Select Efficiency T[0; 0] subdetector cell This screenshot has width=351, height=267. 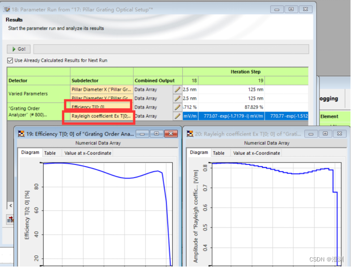102,107
